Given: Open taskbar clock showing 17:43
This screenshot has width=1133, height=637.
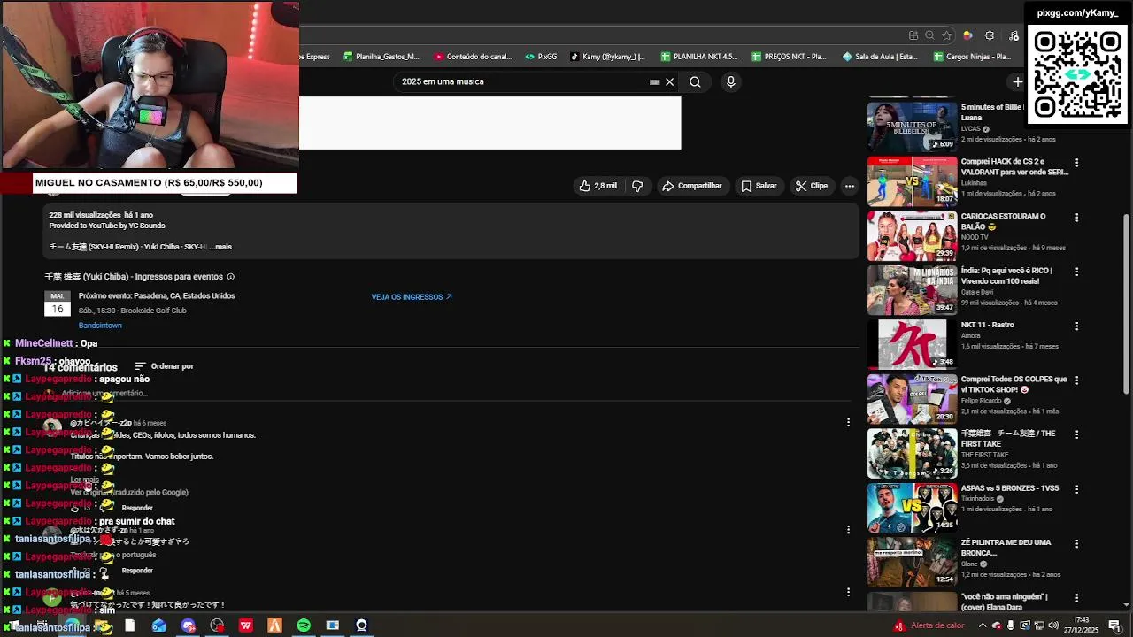Looking at the screenshot, I should pyautogui.click(x=1081, y=625).
